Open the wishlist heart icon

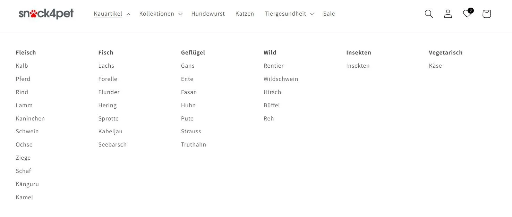point(467,14)
